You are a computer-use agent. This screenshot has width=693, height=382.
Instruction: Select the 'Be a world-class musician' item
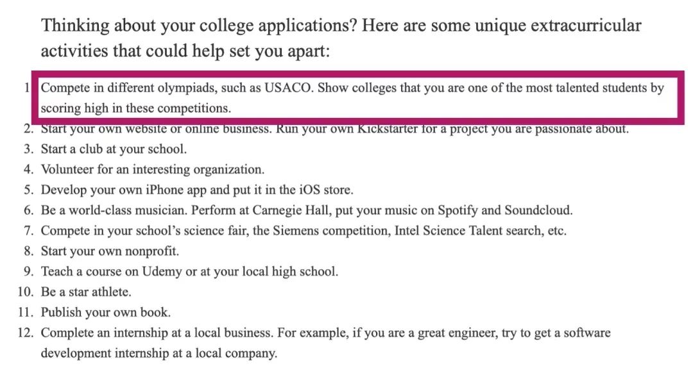307,210
